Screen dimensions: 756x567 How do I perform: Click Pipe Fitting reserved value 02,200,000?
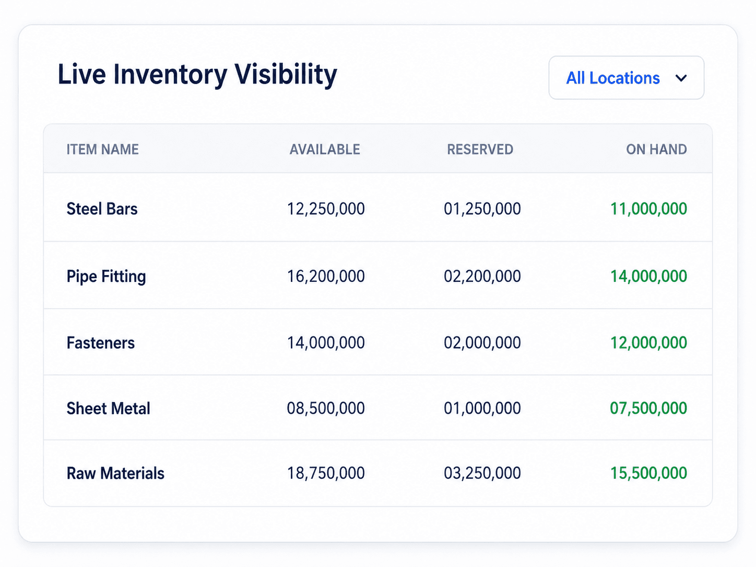point(482,276)
